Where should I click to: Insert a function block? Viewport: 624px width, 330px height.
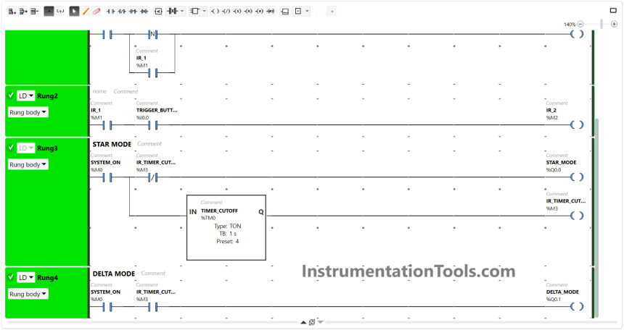pyautogui.click(x=194, y=11)
